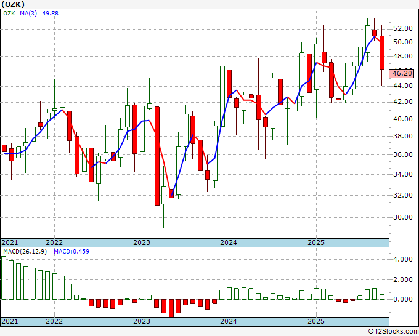Click the 32.00 price axis label
The height and width of the screenshot is (336, 419).
coord(402,195)
